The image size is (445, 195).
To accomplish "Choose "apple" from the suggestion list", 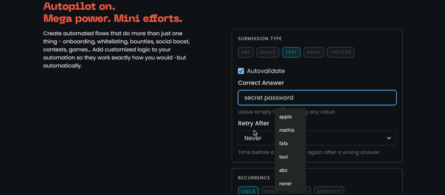I will (286, 117).
